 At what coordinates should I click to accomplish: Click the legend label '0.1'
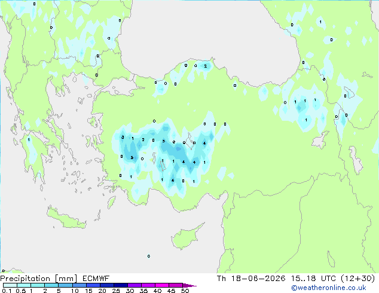pos(7,291)
